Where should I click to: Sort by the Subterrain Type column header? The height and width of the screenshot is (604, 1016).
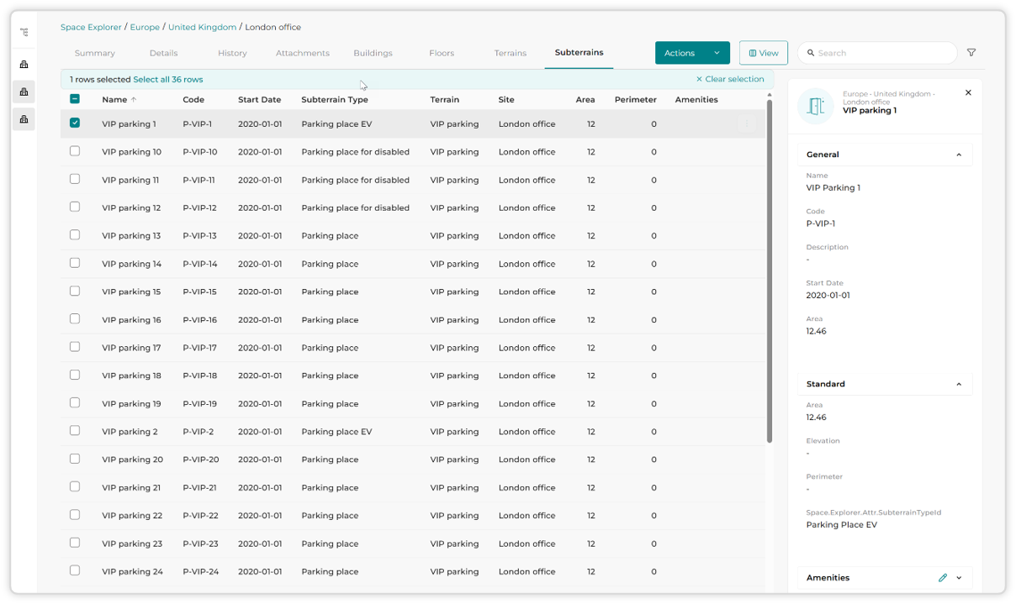335,100
